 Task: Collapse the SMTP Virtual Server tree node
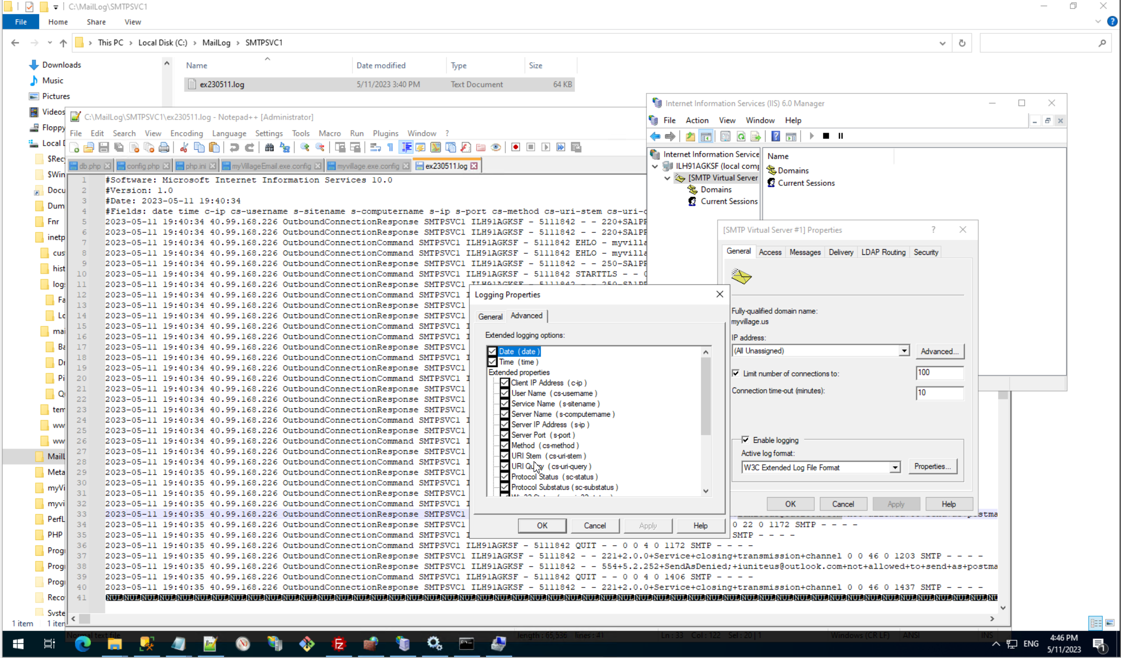click(667, 178)
